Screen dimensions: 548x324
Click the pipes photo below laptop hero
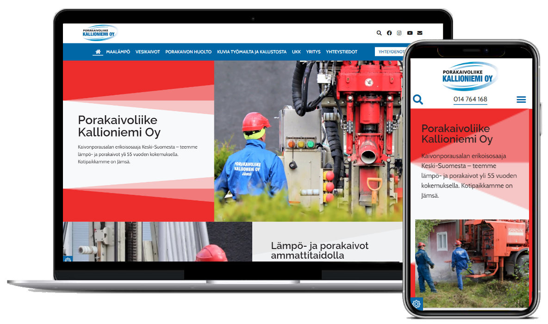157,242
